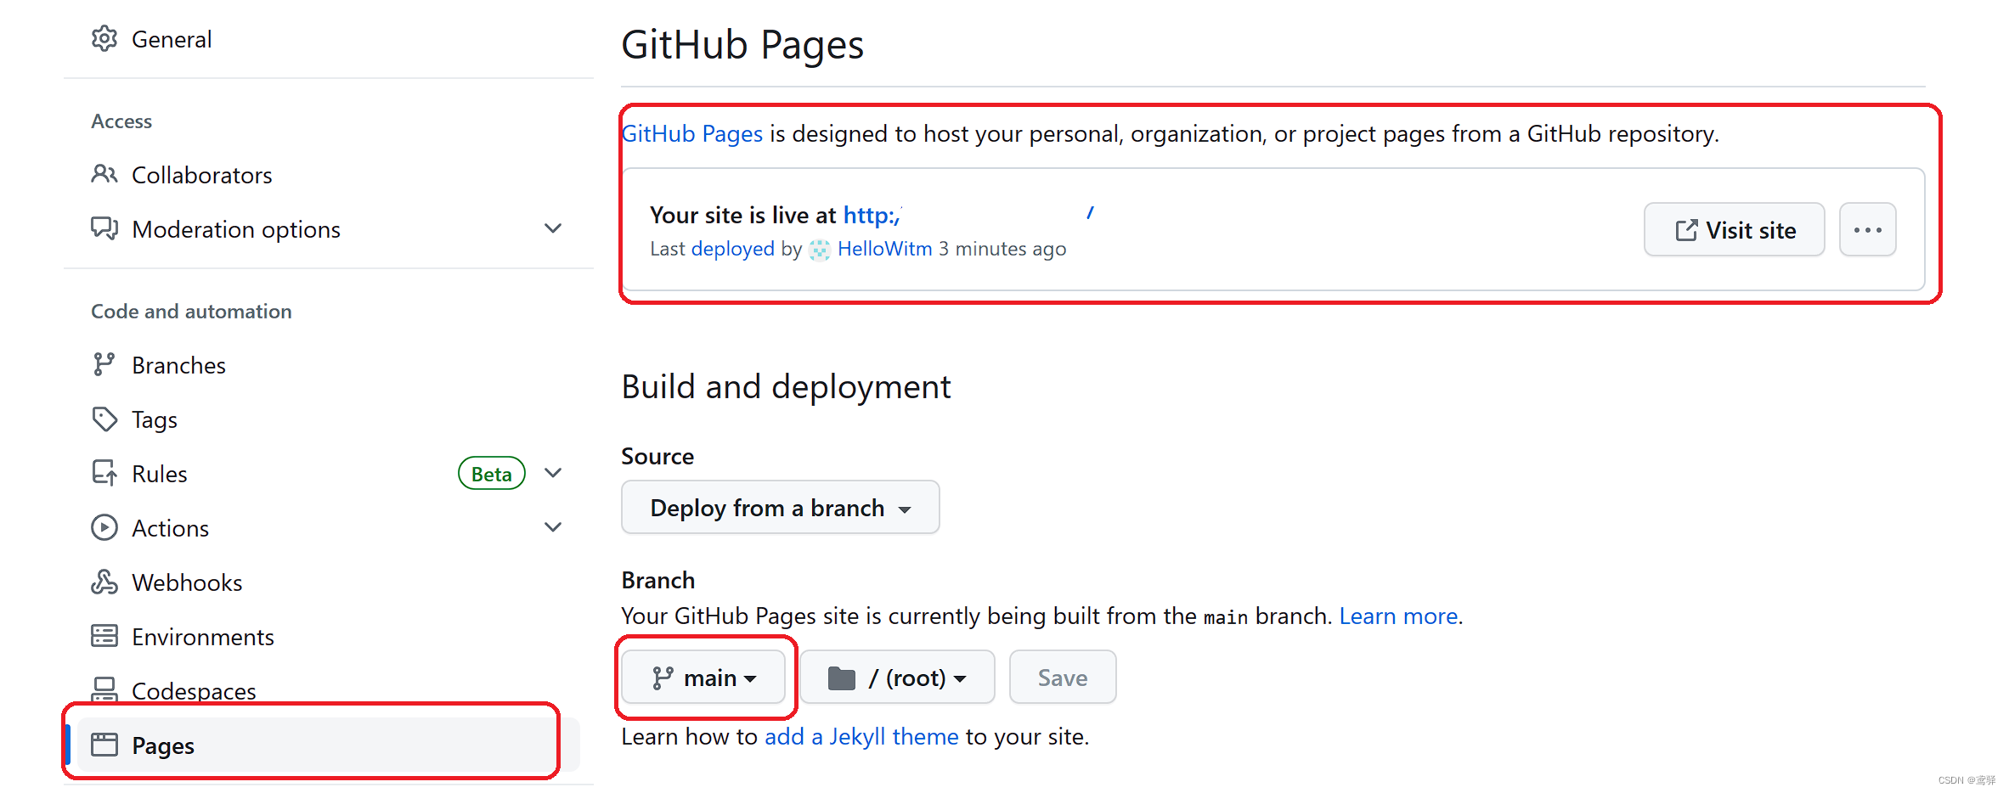Click the Build and deployment heading
This screenshot has height=793, width=2009.
(x=786, y=386)
